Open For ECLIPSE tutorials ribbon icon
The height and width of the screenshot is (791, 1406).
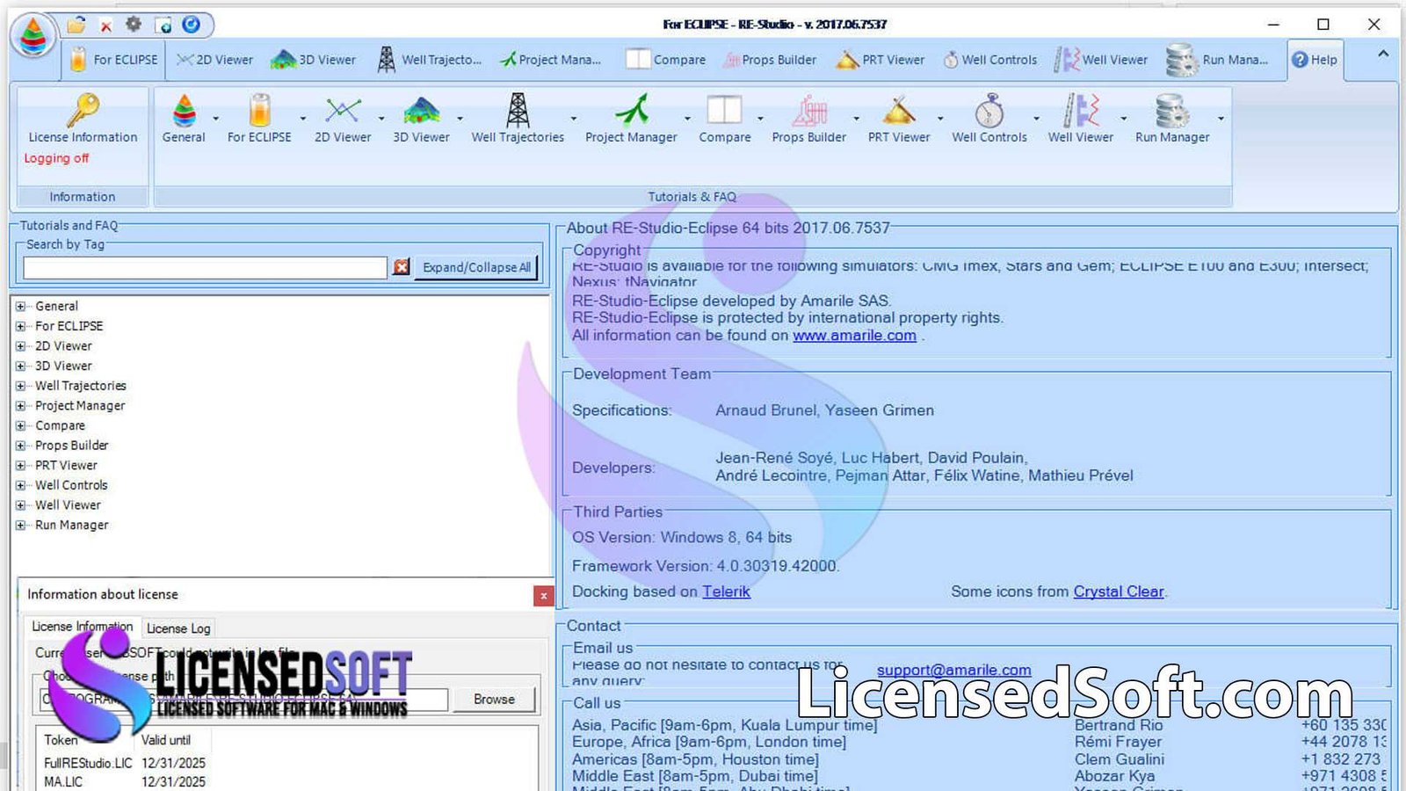259,112
